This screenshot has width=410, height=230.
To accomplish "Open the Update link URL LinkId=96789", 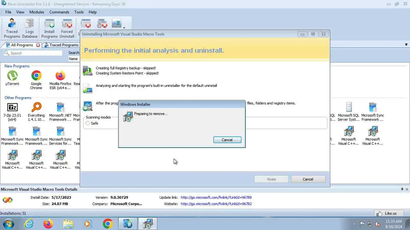I will pyautogui.click(x=216, y=197).
